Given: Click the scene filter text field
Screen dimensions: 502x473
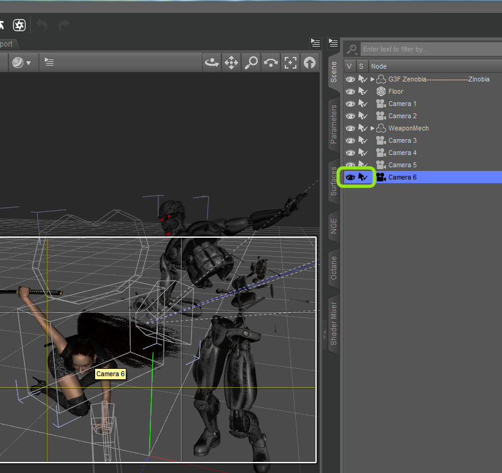Looking at the screenshot, I should pyautogui.click(x=430, y=49).
